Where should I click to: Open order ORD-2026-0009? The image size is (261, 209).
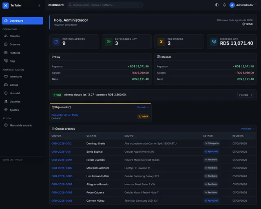(x=62, y=168)
